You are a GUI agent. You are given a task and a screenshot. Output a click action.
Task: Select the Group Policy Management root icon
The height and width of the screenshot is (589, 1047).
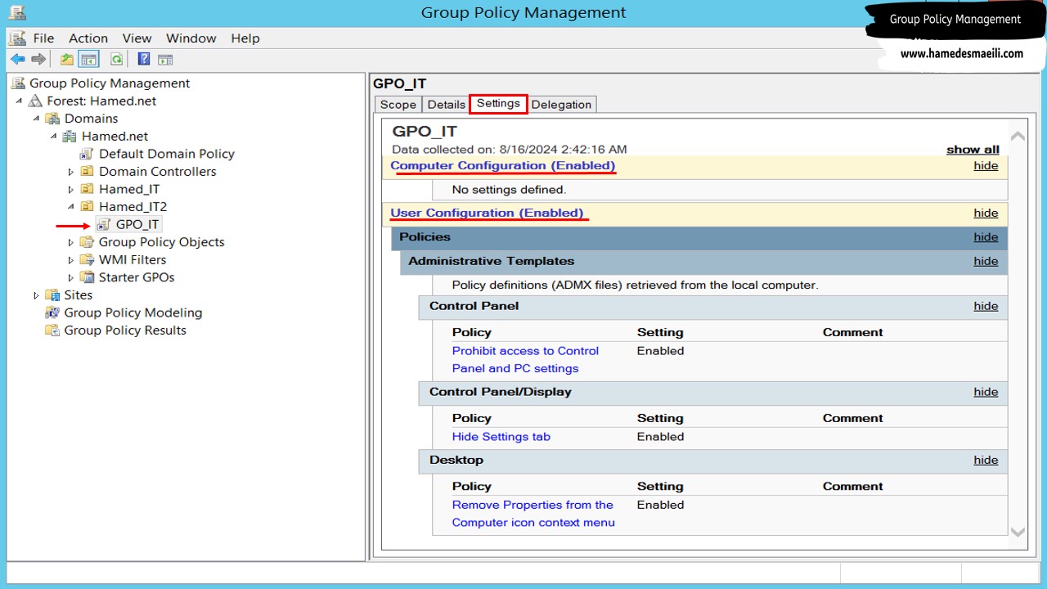(19, 83)
